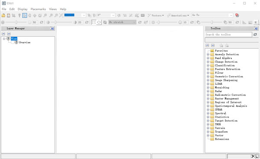This screenshot has height=159, width=260.
Task: Open the Annotations dropdown button
Action: [178, 16]
